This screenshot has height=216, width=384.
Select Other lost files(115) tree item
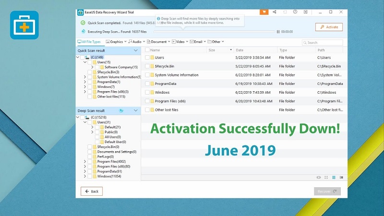point(111,96)
